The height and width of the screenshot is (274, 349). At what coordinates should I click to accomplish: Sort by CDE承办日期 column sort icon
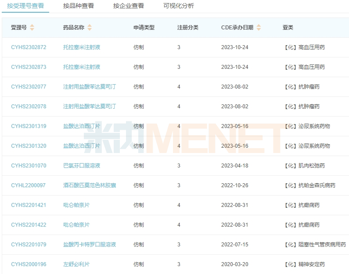(x=259, y=28)
